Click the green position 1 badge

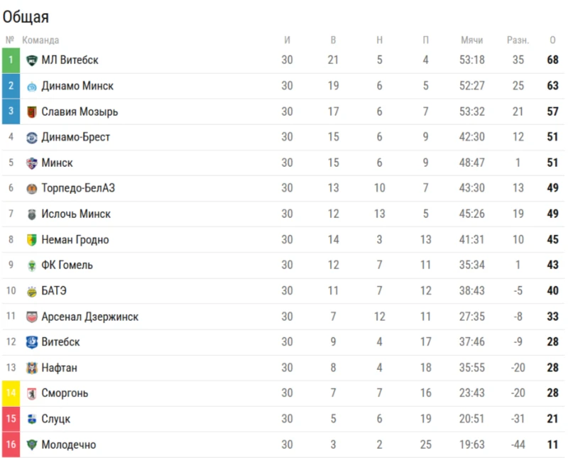[x=11, y=60]
